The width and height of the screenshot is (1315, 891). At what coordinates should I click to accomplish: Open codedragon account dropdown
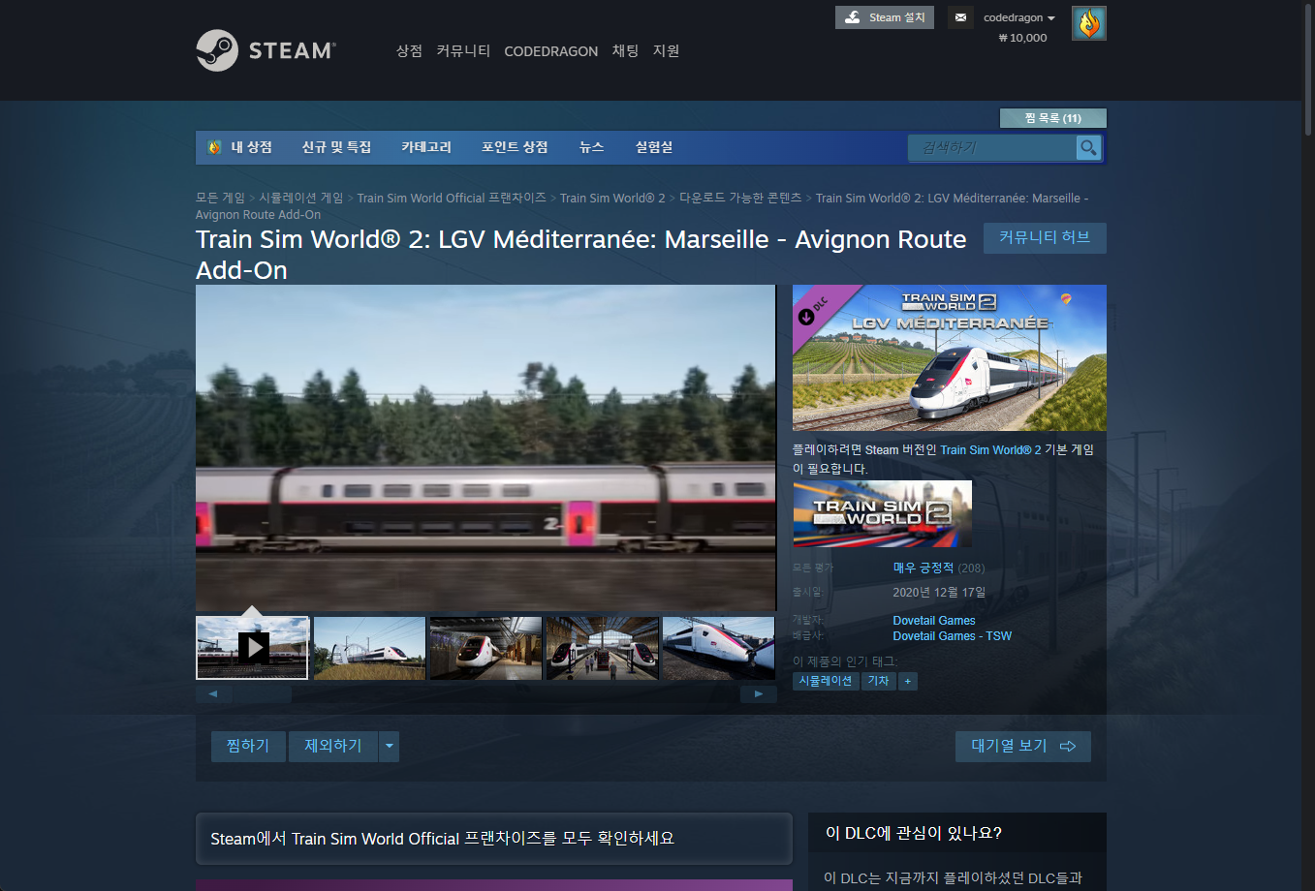click(x=1019, y=17)
